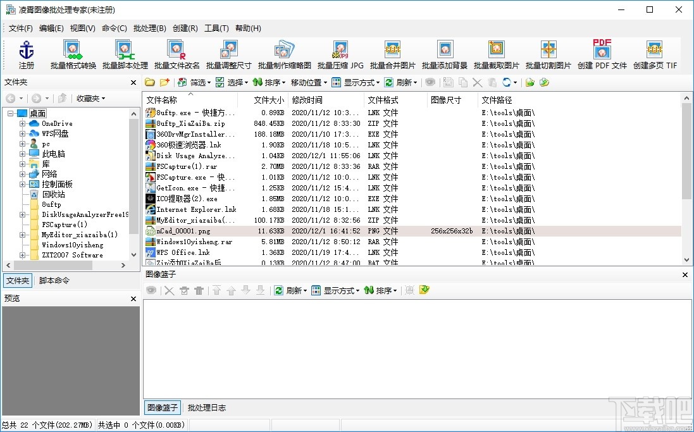Click file list vertical scrollbar down arrow
Viewport: 694px width, 432px height.
tap(687, 260)
